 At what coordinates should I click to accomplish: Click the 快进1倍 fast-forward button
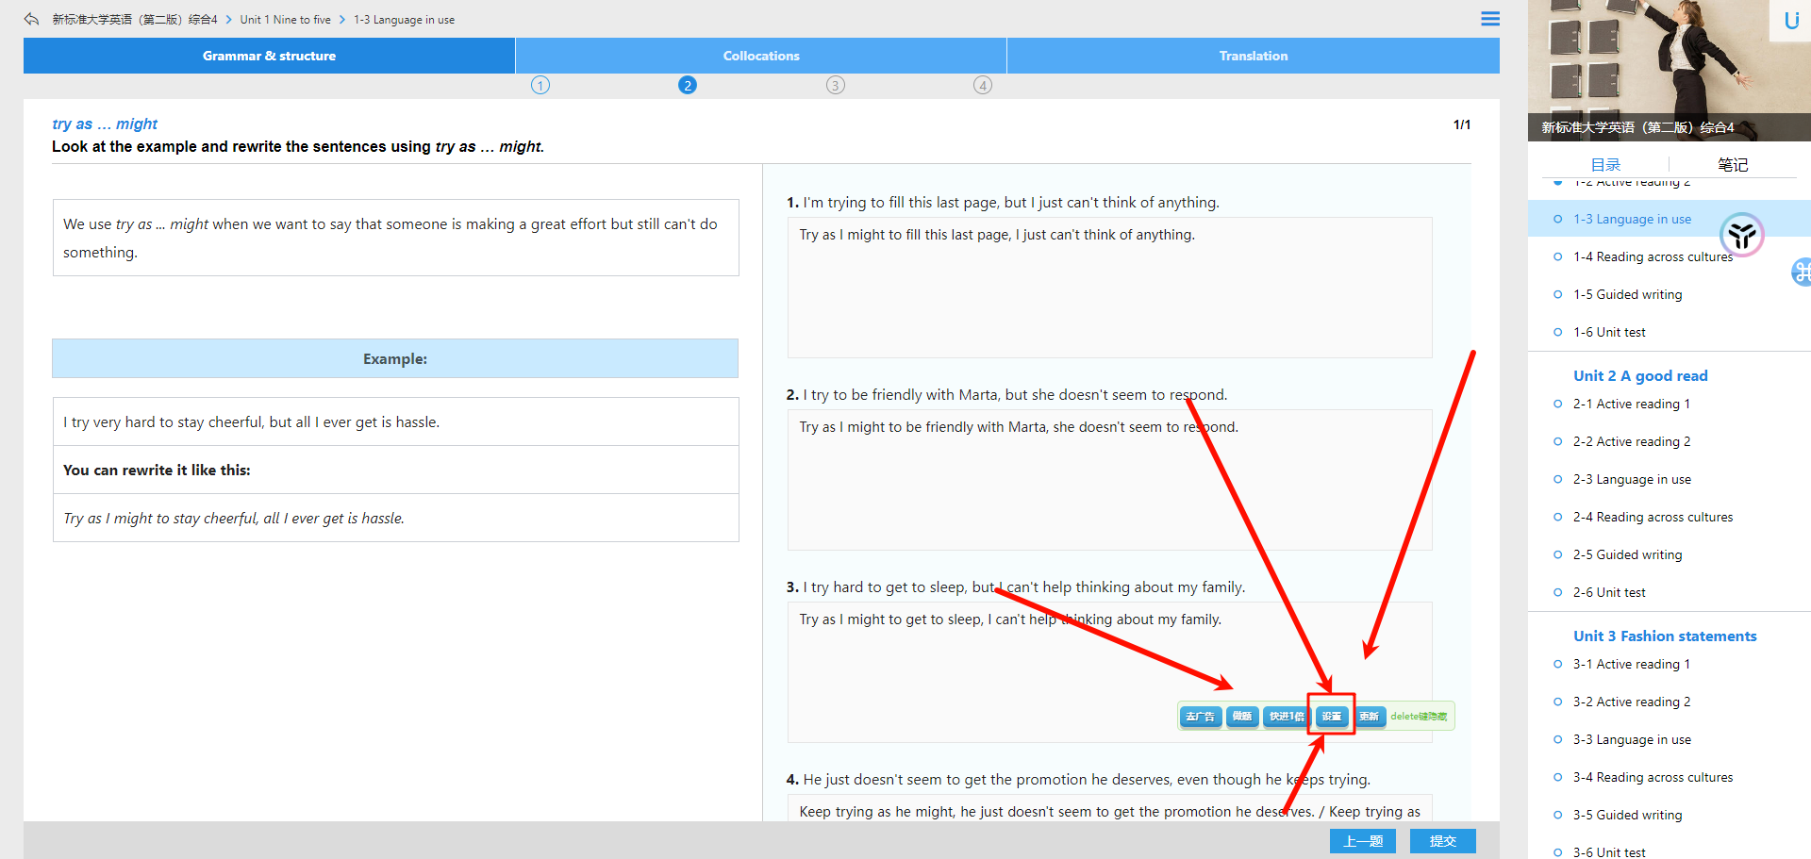(1286, 717)
